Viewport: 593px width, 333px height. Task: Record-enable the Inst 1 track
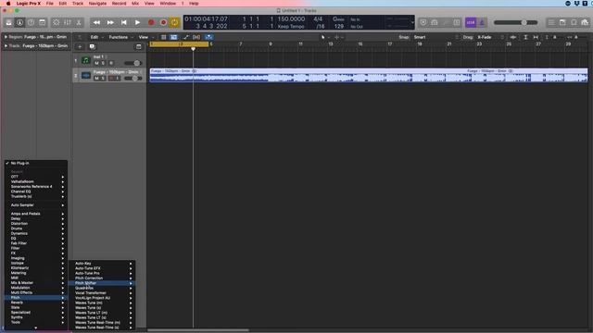tap(111, 63)
